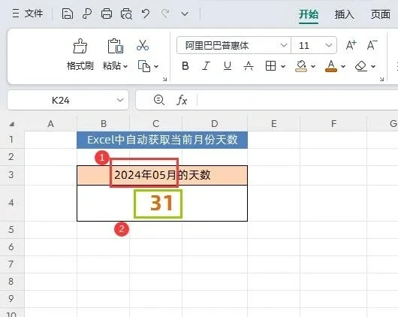Toggle Underline formatting

click(228, 66)
